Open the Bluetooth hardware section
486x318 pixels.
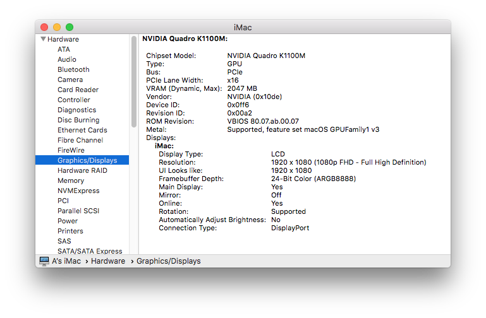coord(73,69)
